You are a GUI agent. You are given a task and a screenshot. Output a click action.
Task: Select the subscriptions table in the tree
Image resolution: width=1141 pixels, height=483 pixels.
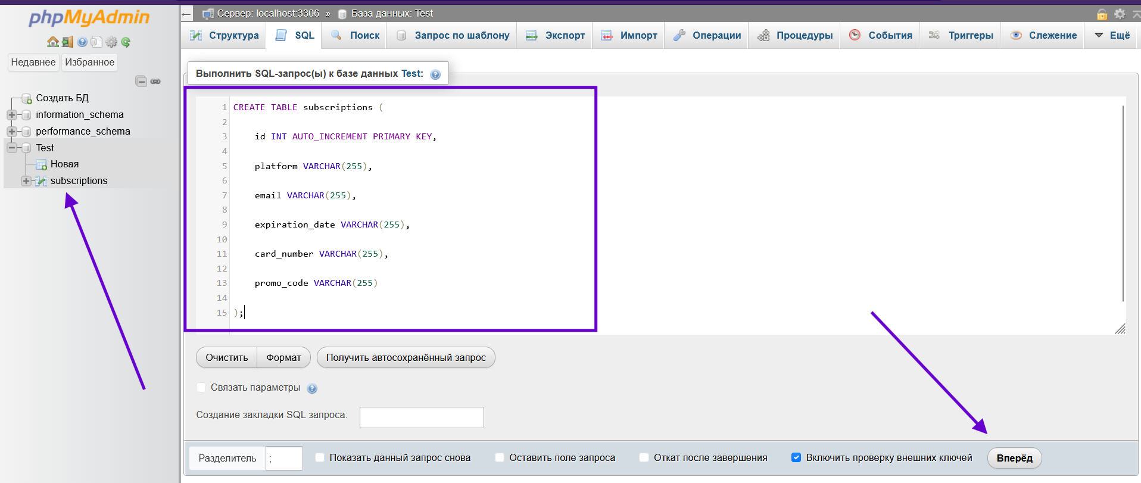pyautogui.click(x=79, y=180)
